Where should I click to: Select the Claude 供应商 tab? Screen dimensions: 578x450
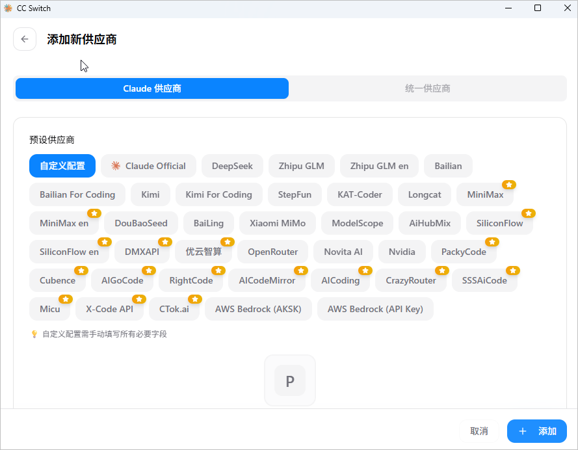coord(151,88)
